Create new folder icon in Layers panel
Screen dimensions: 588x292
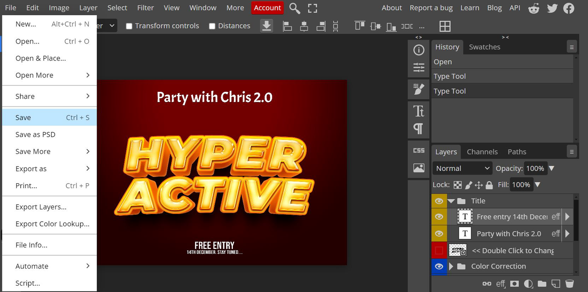[542, 284]
